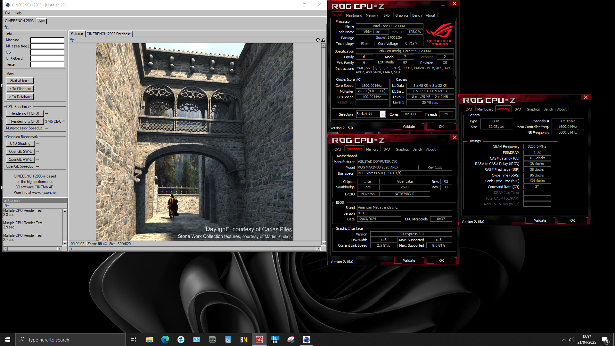Click the Rendering (x CPU) button

[25, 121]
